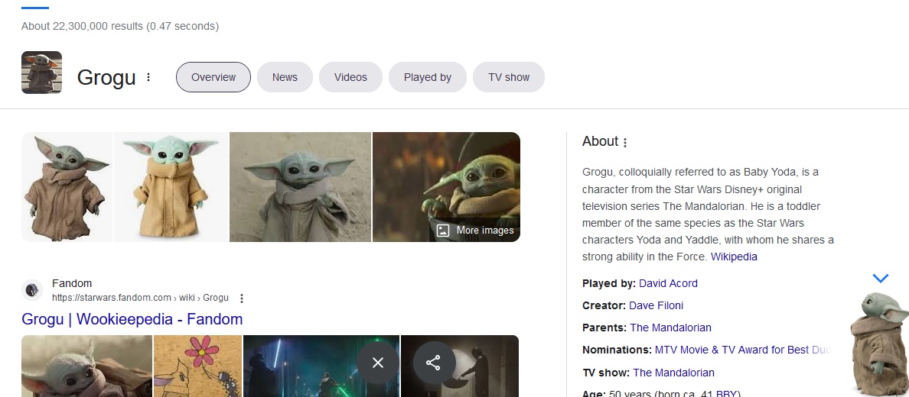
Task: Open the Grogu | Wookieepedia - Fandom result
Action: [x=132, y=319]
